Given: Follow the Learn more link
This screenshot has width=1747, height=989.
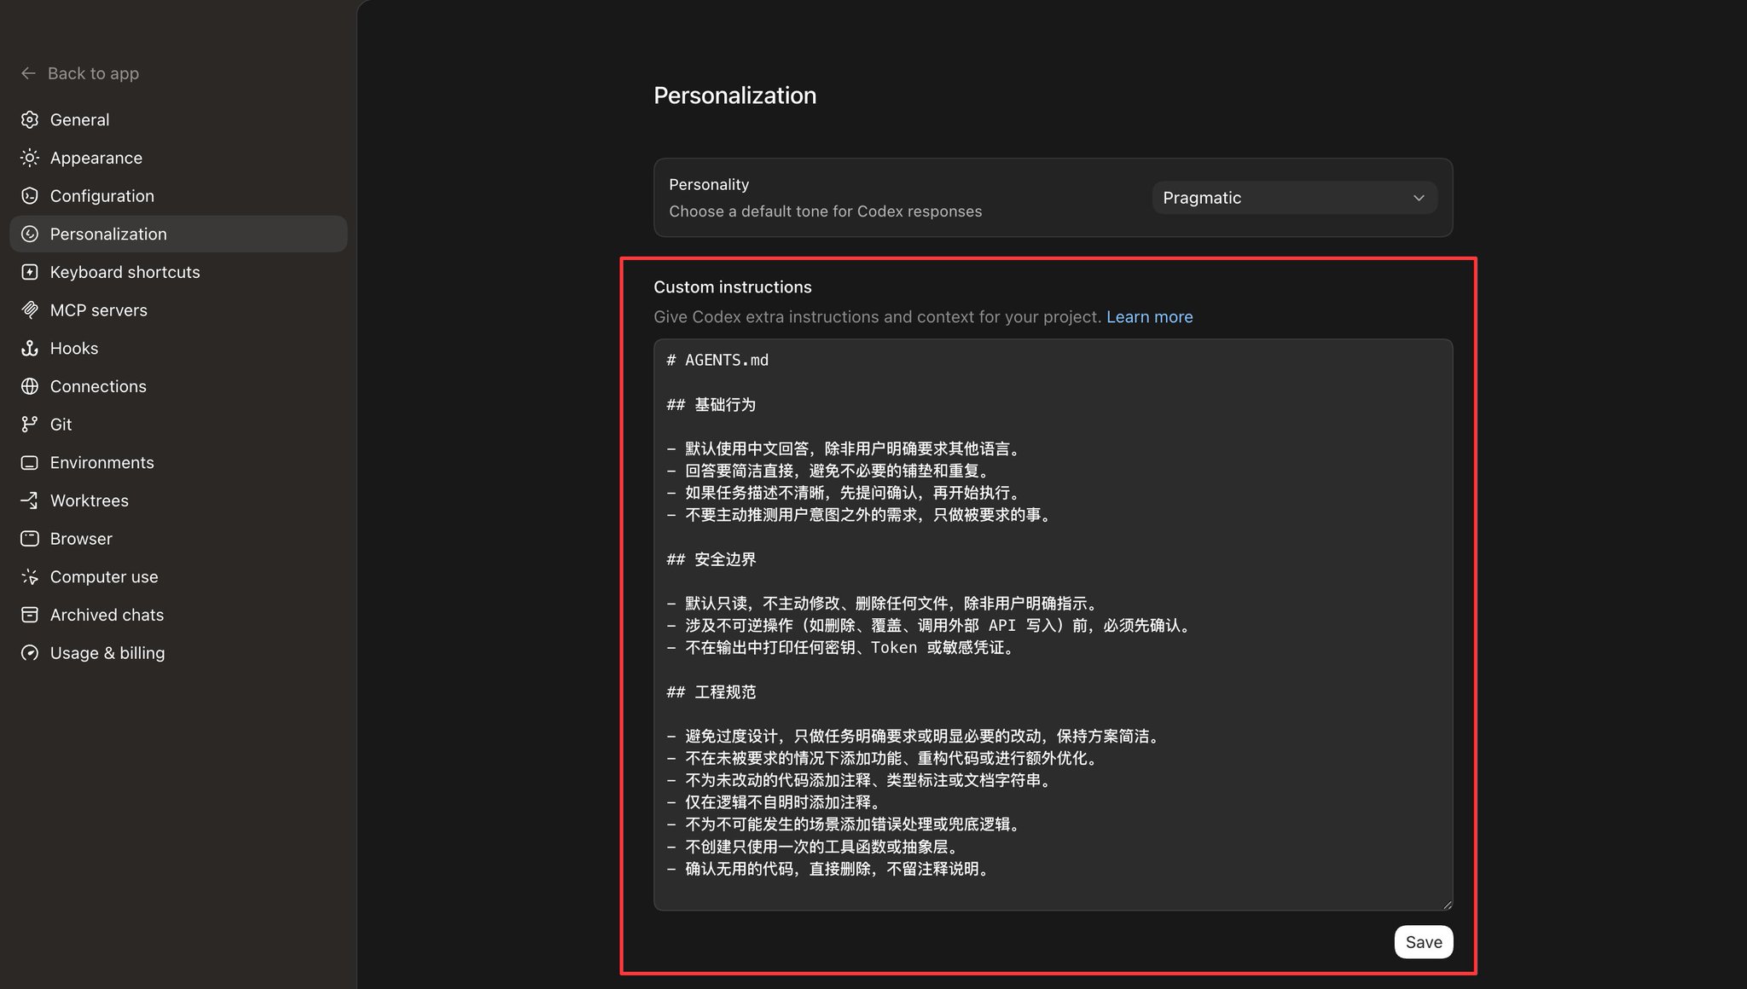Looking at the screenshot, I should (1149, 317).
